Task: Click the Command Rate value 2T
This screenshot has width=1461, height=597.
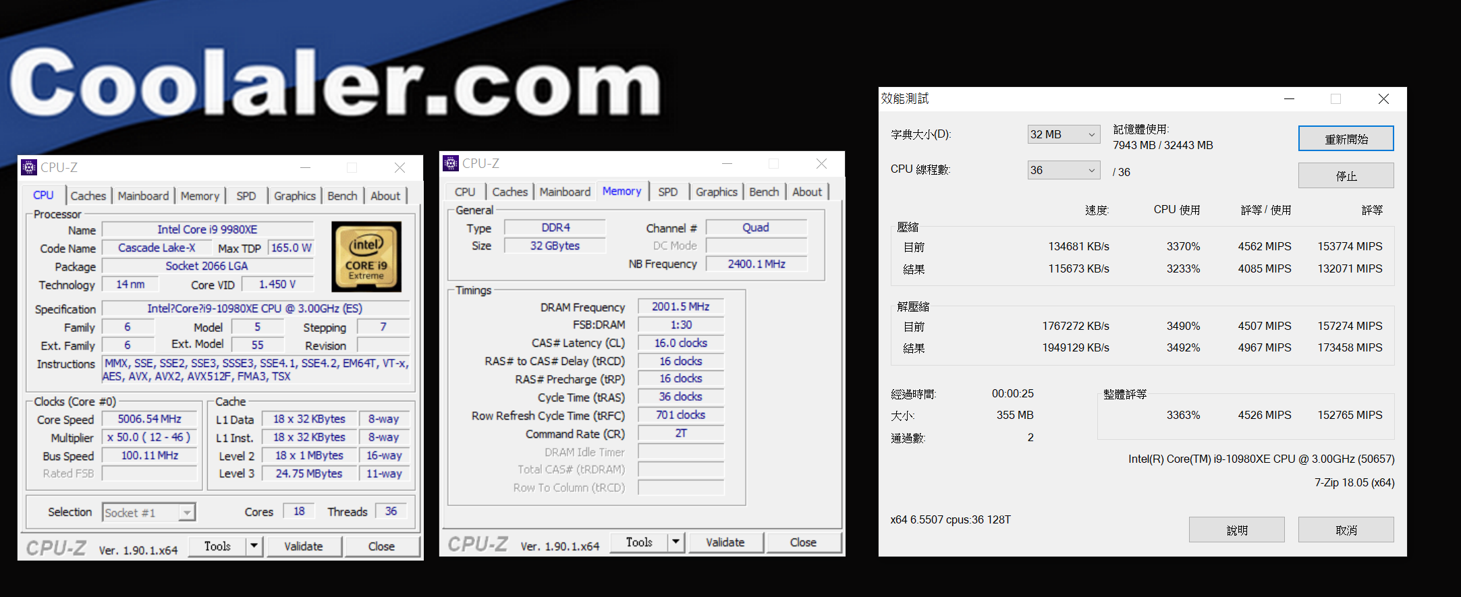Action: [x=681, y=433]
